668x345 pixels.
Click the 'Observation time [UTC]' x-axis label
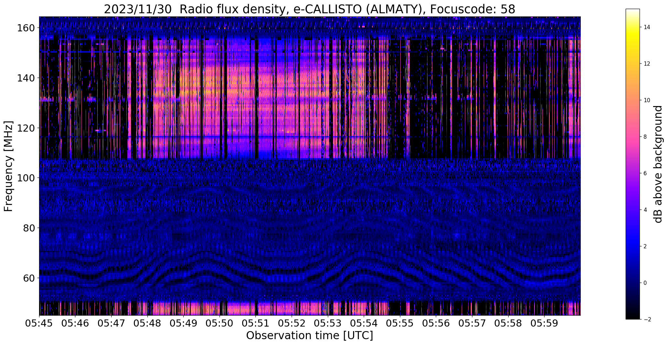(309, 336)
